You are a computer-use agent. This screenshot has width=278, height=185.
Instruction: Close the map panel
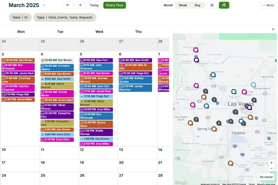[273, 29]
